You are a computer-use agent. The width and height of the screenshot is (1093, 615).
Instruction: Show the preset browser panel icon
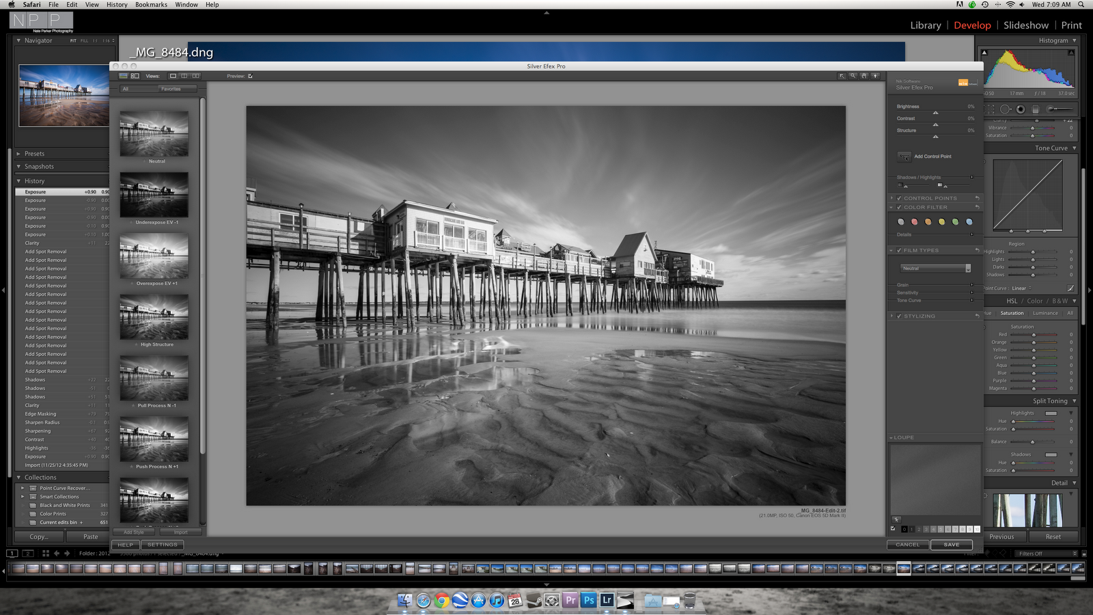click(124, 76)
